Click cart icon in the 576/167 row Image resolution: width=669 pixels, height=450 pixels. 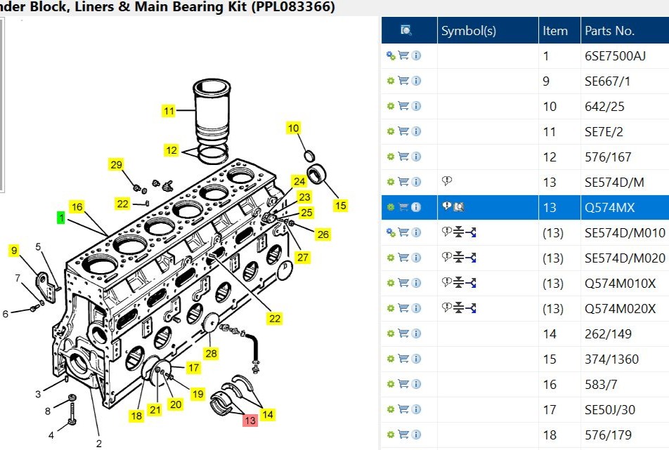point(403,157)
